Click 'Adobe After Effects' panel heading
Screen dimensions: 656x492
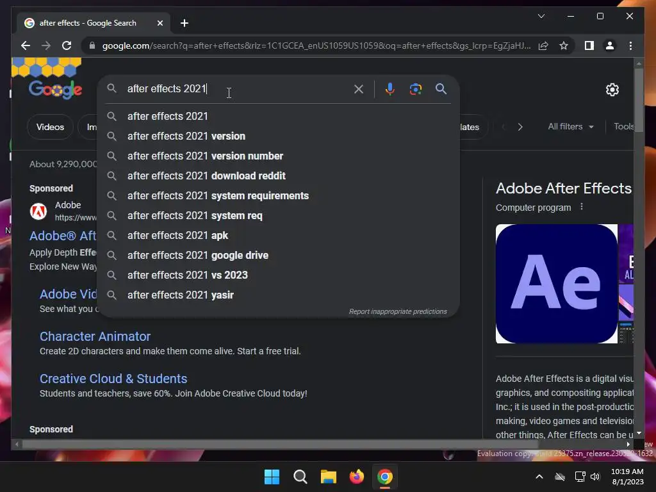(x=564, y=188)
